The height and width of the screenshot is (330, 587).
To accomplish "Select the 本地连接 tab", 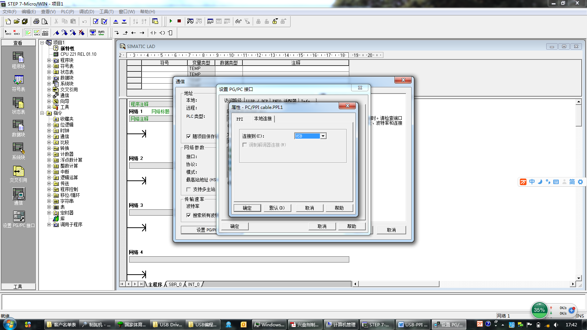I will click(x=263, y=118).
